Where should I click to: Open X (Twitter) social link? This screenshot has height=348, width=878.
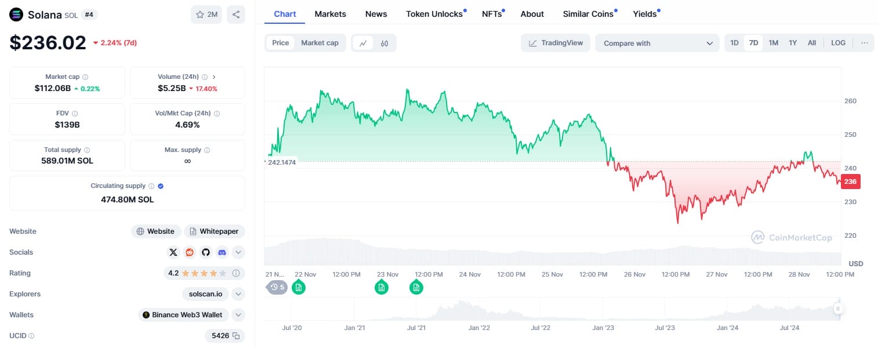coord(173,252)
